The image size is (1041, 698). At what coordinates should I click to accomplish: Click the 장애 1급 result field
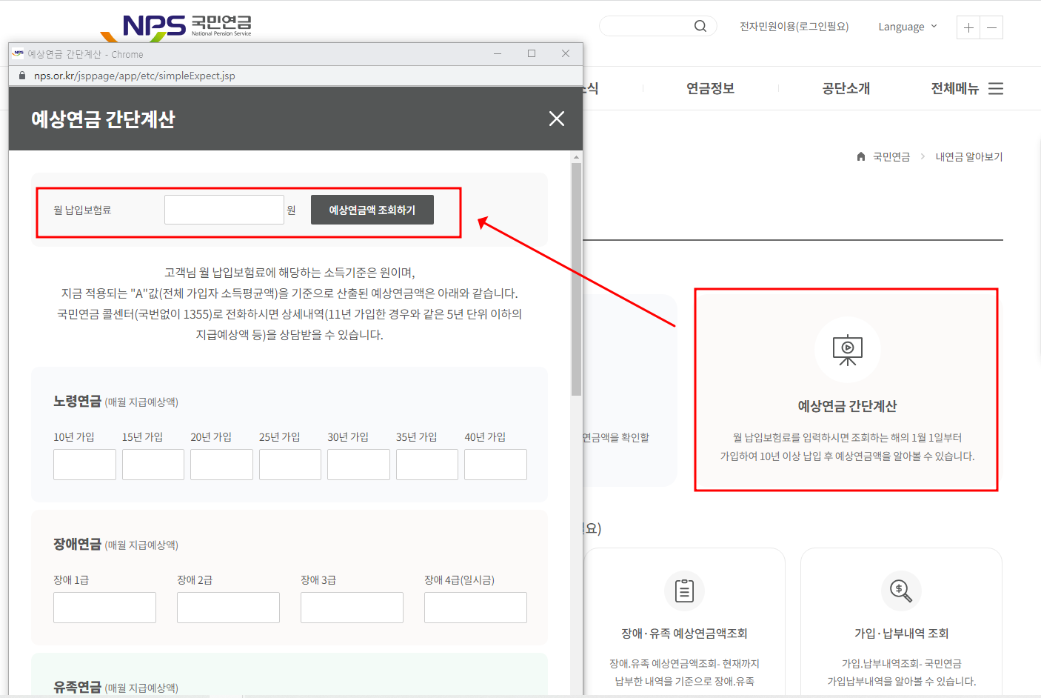(104, 607)
